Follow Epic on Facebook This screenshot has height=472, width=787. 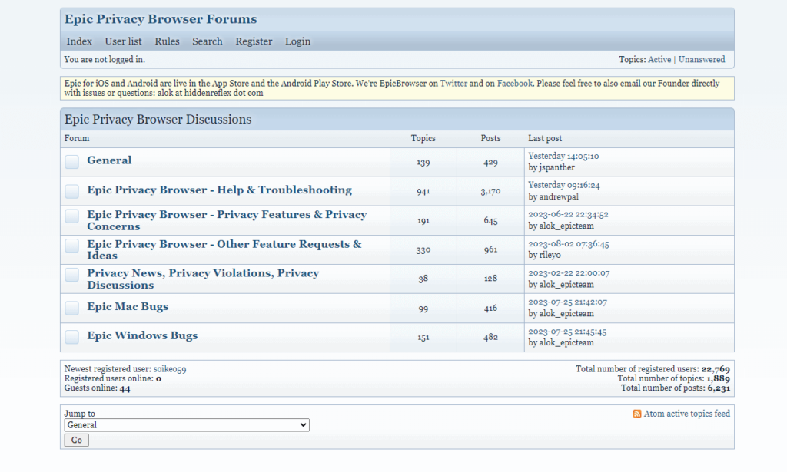pyautogui.click(x=514, y=83)
